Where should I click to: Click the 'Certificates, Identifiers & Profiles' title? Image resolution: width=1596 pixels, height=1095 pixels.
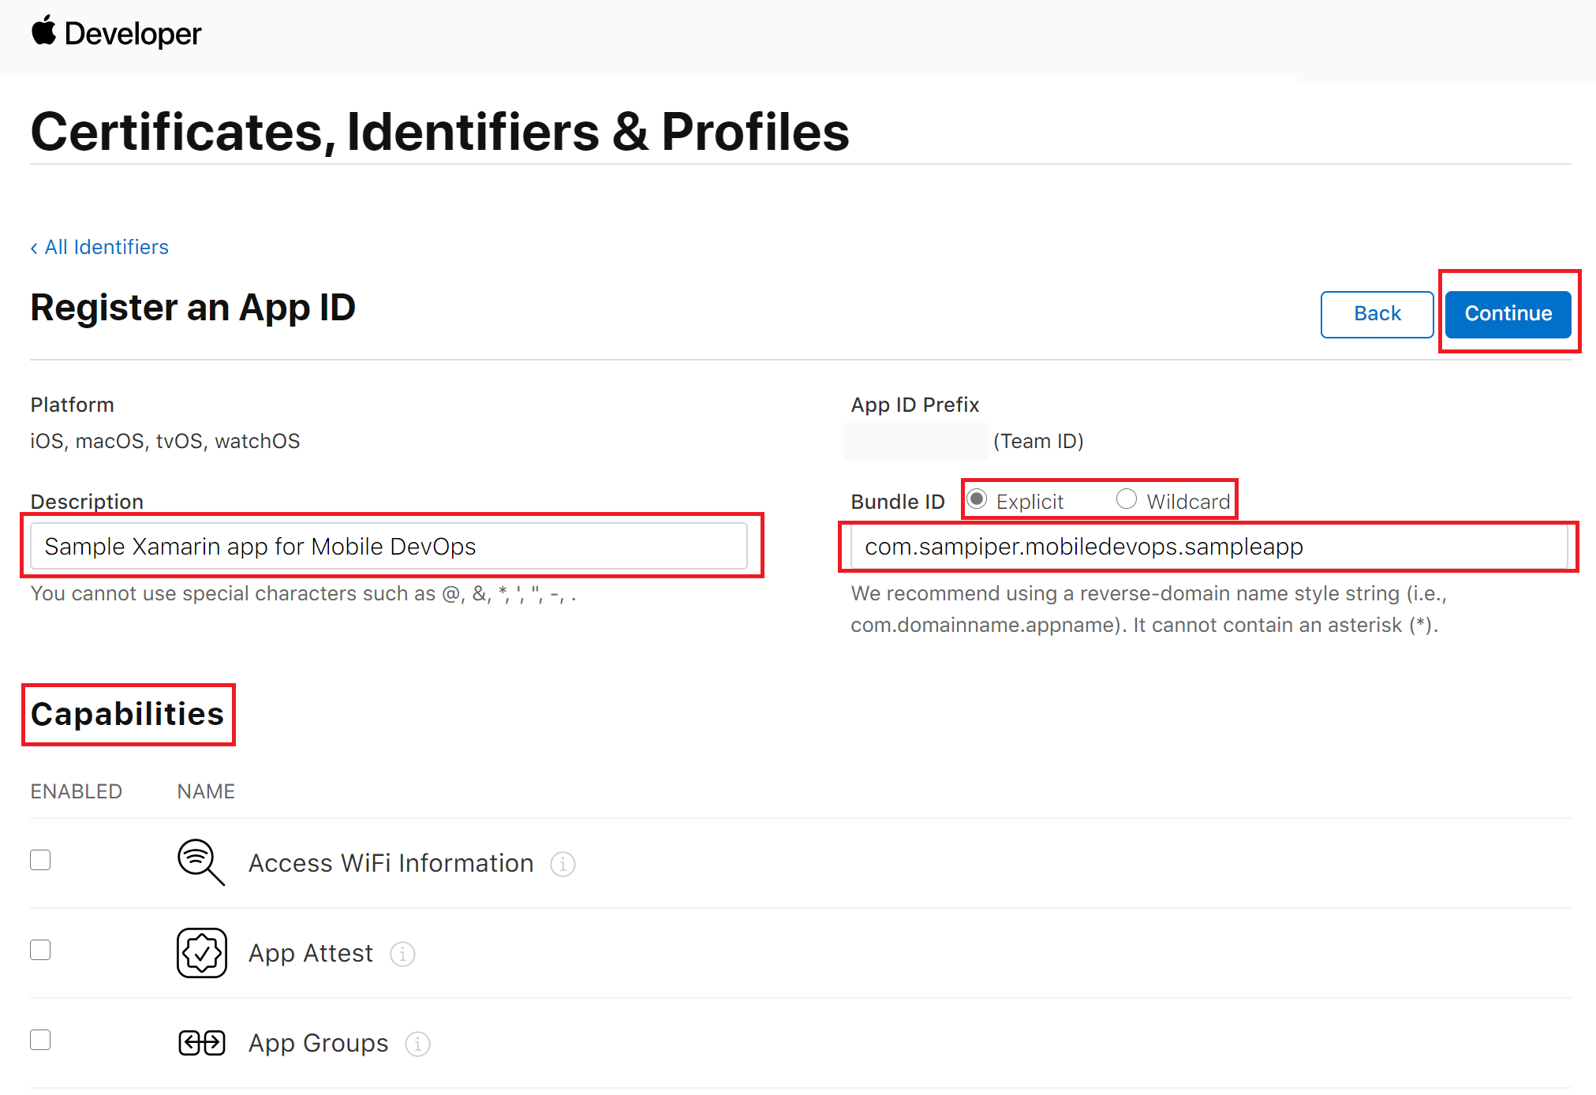(x=440, y=131)
